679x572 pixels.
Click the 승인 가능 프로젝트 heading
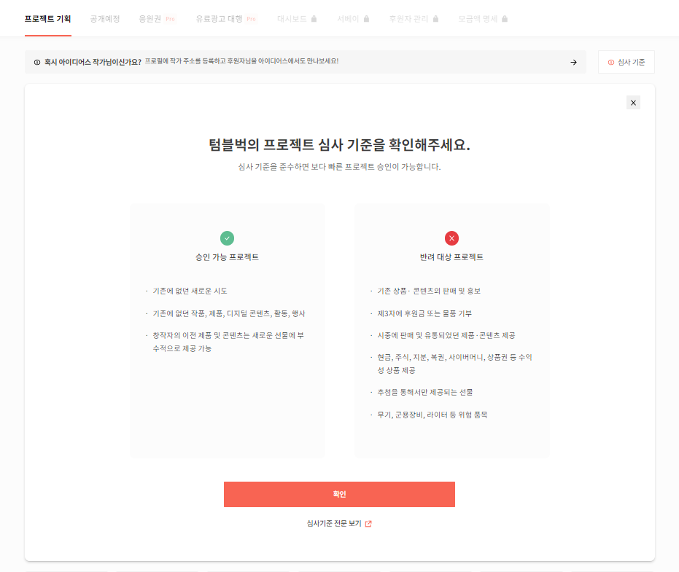coord(227,257)
